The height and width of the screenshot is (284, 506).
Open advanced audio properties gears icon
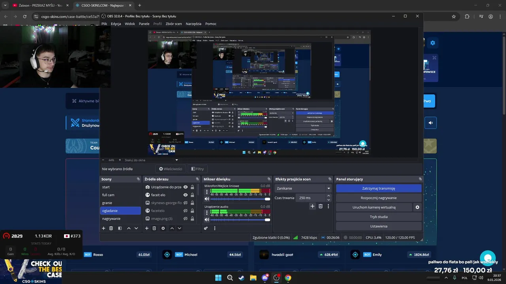(206, 228)
